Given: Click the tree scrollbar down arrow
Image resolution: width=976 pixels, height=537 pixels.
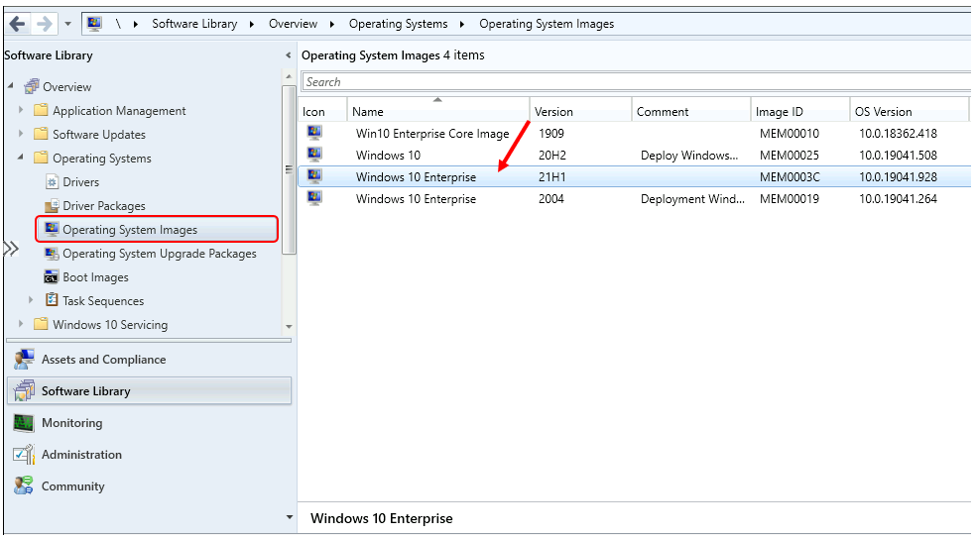Looking at the screenshot, I should (289, 326).
